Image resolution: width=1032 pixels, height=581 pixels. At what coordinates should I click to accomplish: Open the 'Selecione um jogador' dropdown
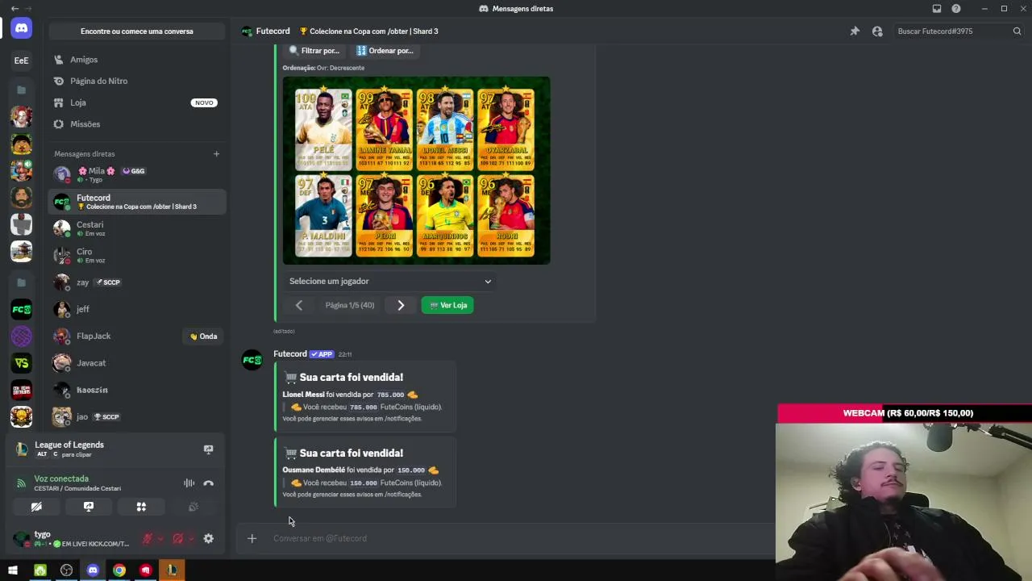390,282
